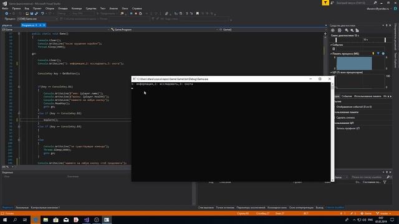Collapse the else block in the editor

coord(19,139)
